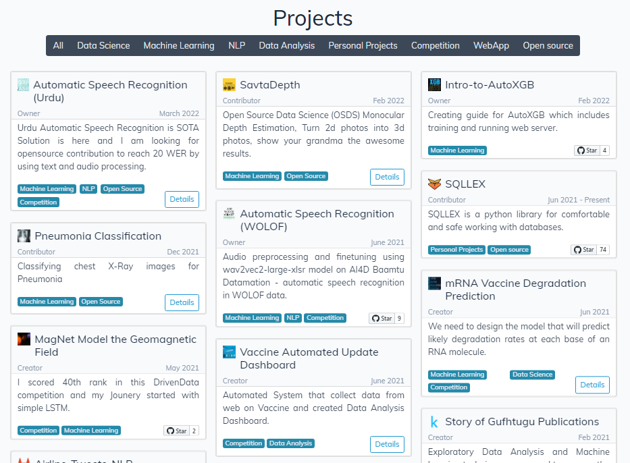
Task: Click the NLP tag on the Urdu card
Action: tap(88, 189)
